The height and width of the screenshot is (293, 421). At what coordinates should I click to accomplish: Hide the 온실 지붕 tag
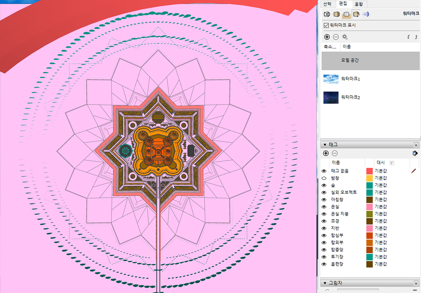(x=324, y=214)
